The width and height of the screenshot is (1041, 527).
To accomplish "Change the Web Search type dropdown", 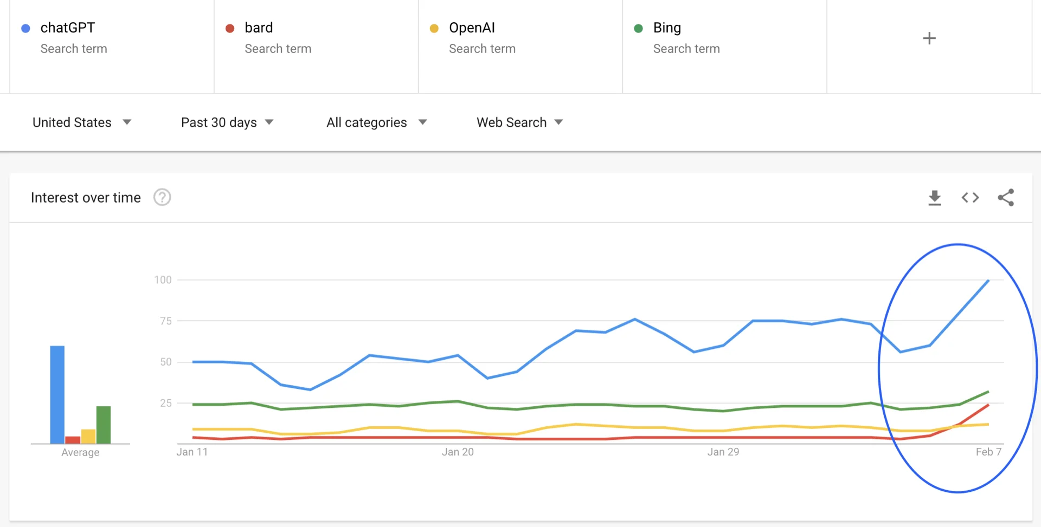I will pos(519,122).
